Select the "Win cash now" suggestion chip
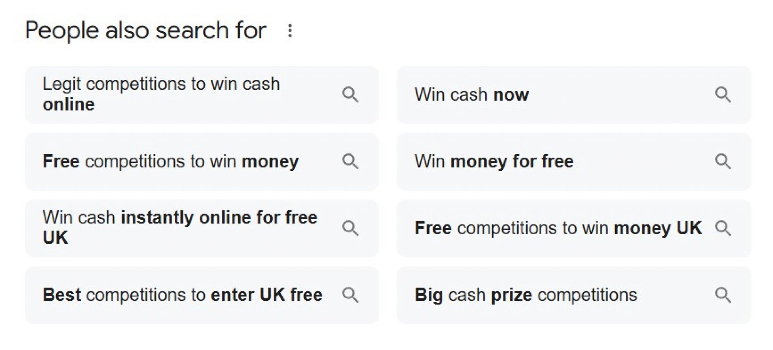 coord(528,95)
